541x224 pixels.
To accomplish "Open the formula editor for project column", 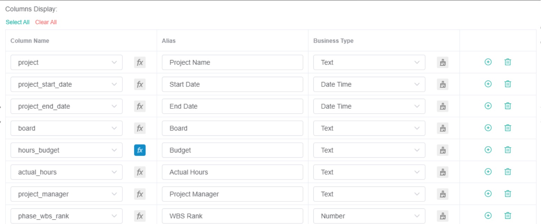I will (140, 62).
